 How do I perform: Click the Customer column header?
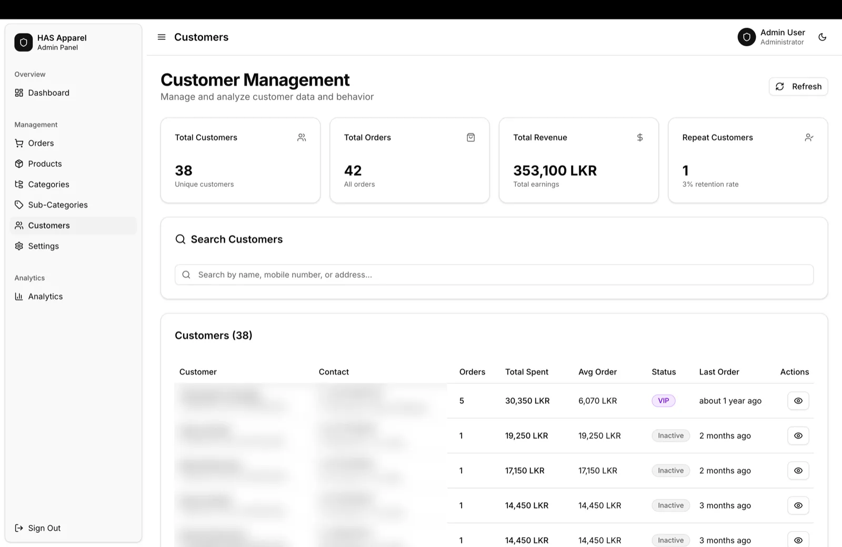click(x=198, y=372)
